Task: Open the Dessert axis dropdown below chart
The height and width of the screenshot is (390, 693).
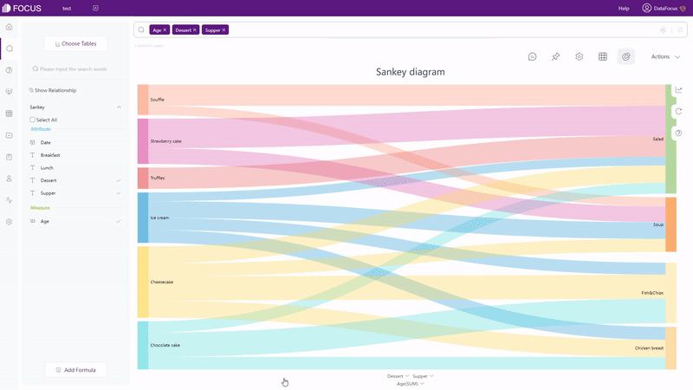Action: pos(398,376)
